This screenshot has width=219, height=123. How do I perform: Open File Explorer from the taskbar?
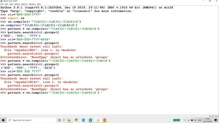(69, 120)
